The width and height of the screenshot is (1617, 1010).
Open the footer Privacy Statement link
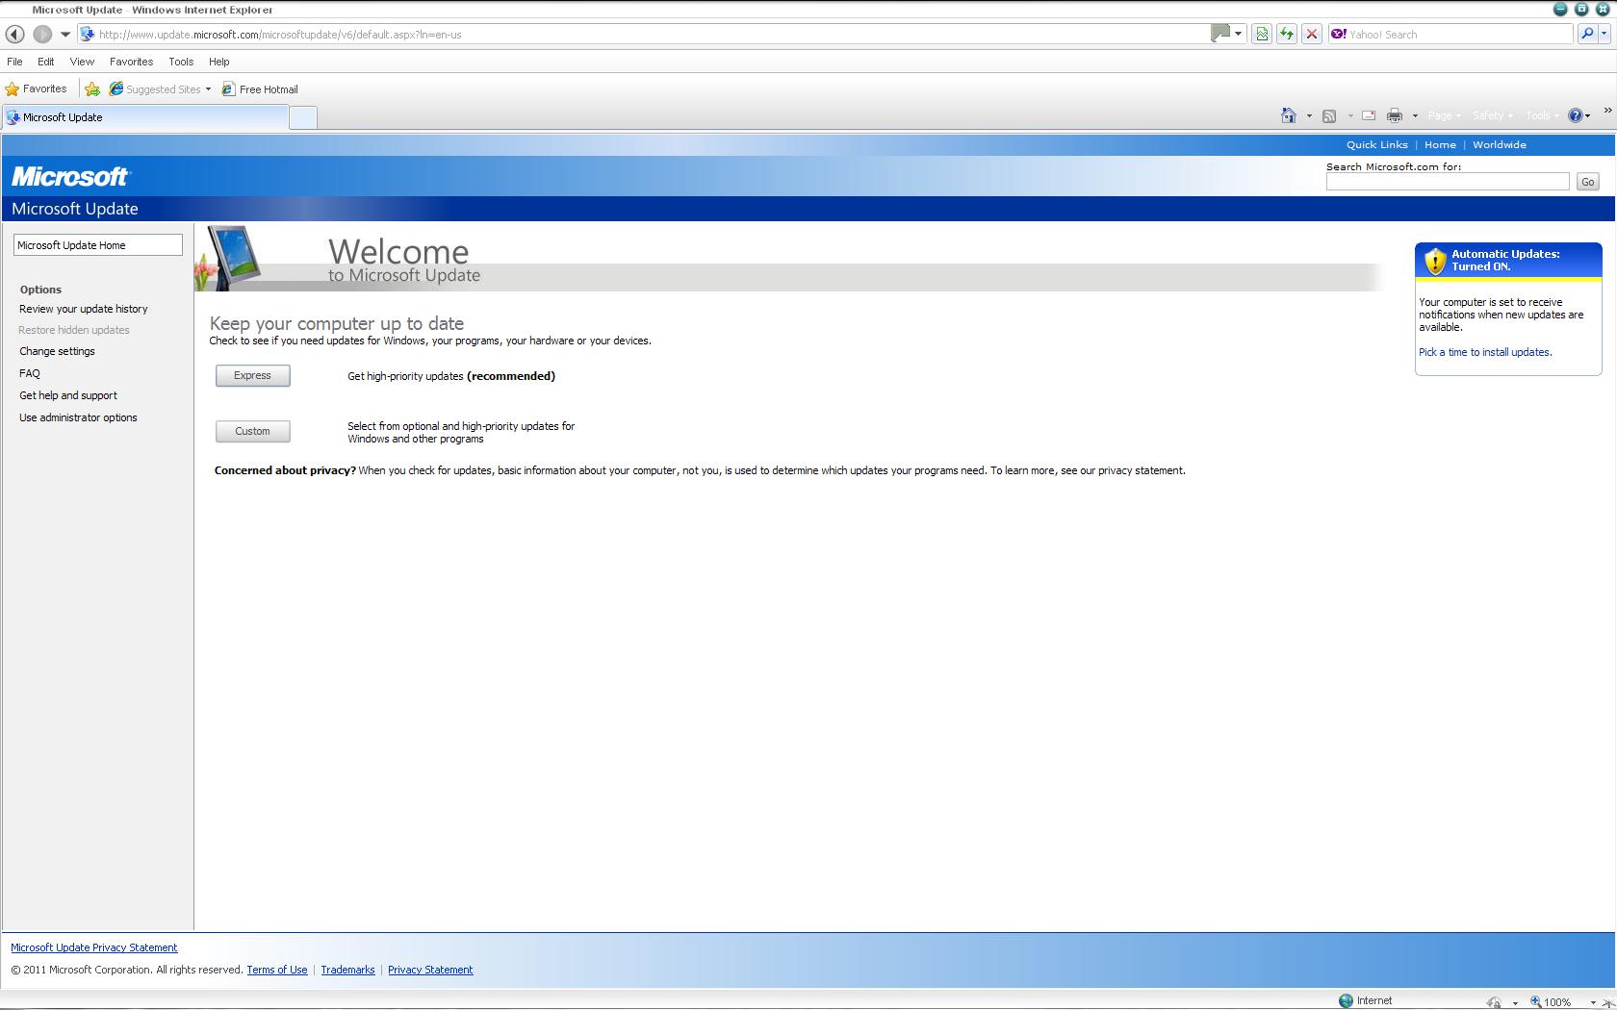[x=430, y=970]
